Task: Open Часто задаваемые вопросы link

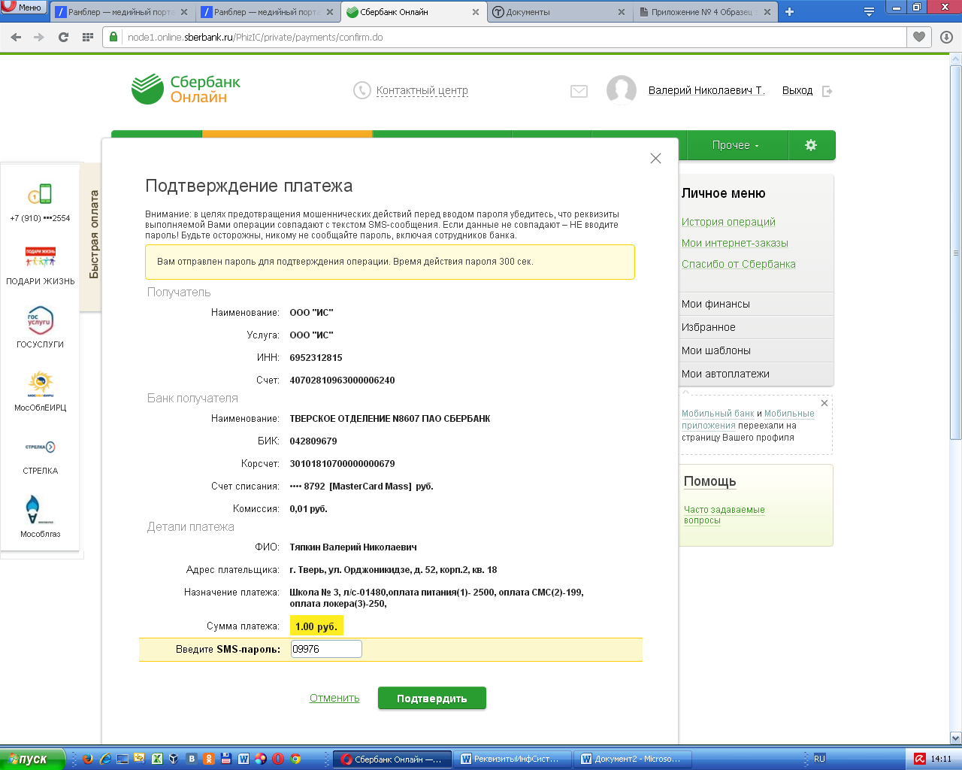Action: 725,515
